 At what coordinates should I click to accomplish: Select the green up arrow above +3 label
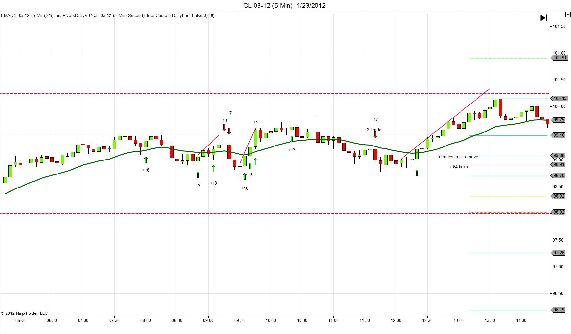(198, 174)
